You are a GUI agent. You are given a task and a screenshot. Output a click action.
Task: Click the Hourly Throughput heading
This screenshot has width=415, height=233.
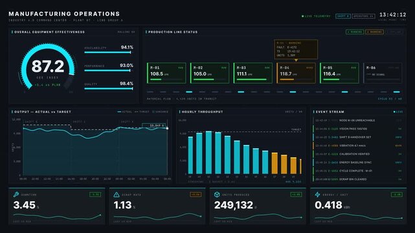(x=203, y=112)
